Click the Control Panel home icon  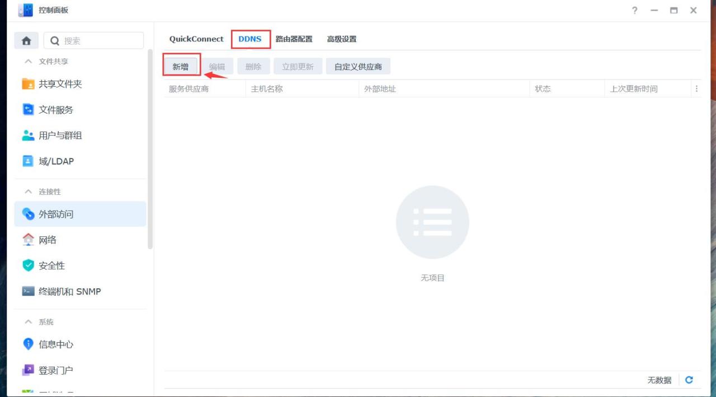pos(26,41)
